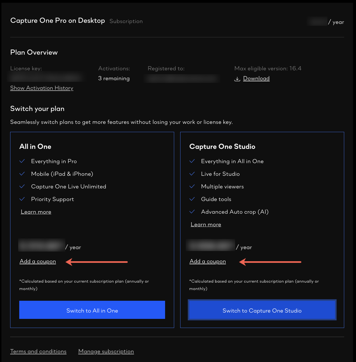Toggle the checkmark beside Guide tools

[192, 199]
